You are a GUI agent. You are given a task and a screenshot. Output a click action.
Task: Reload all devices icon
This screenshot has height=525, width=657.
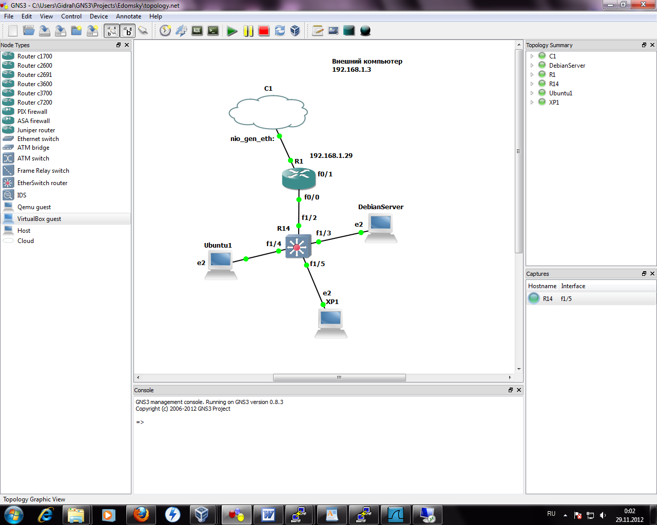tap(280, 31)
